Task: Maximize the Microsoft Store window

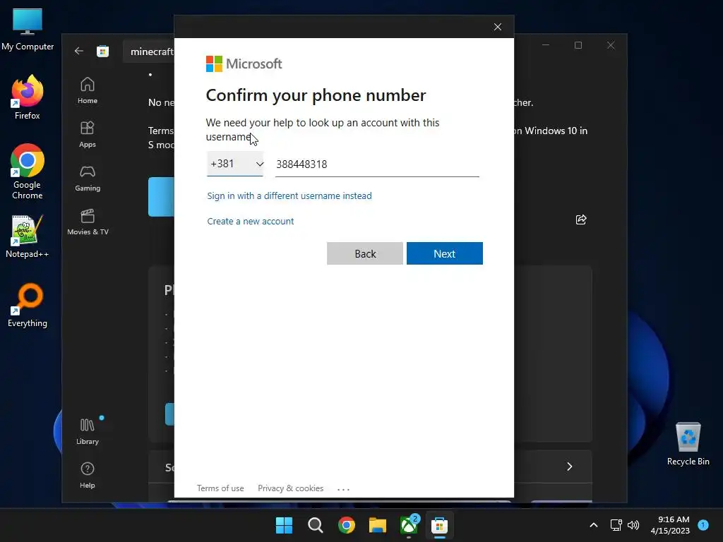Action: [578, 45]
